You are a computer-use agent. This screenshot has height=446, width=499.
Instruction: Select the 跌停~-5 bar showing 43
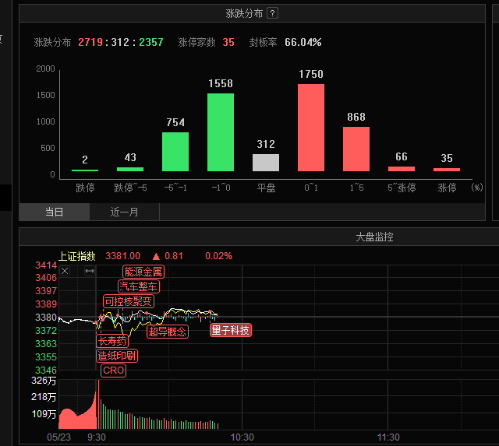click(x=130, y=170)
